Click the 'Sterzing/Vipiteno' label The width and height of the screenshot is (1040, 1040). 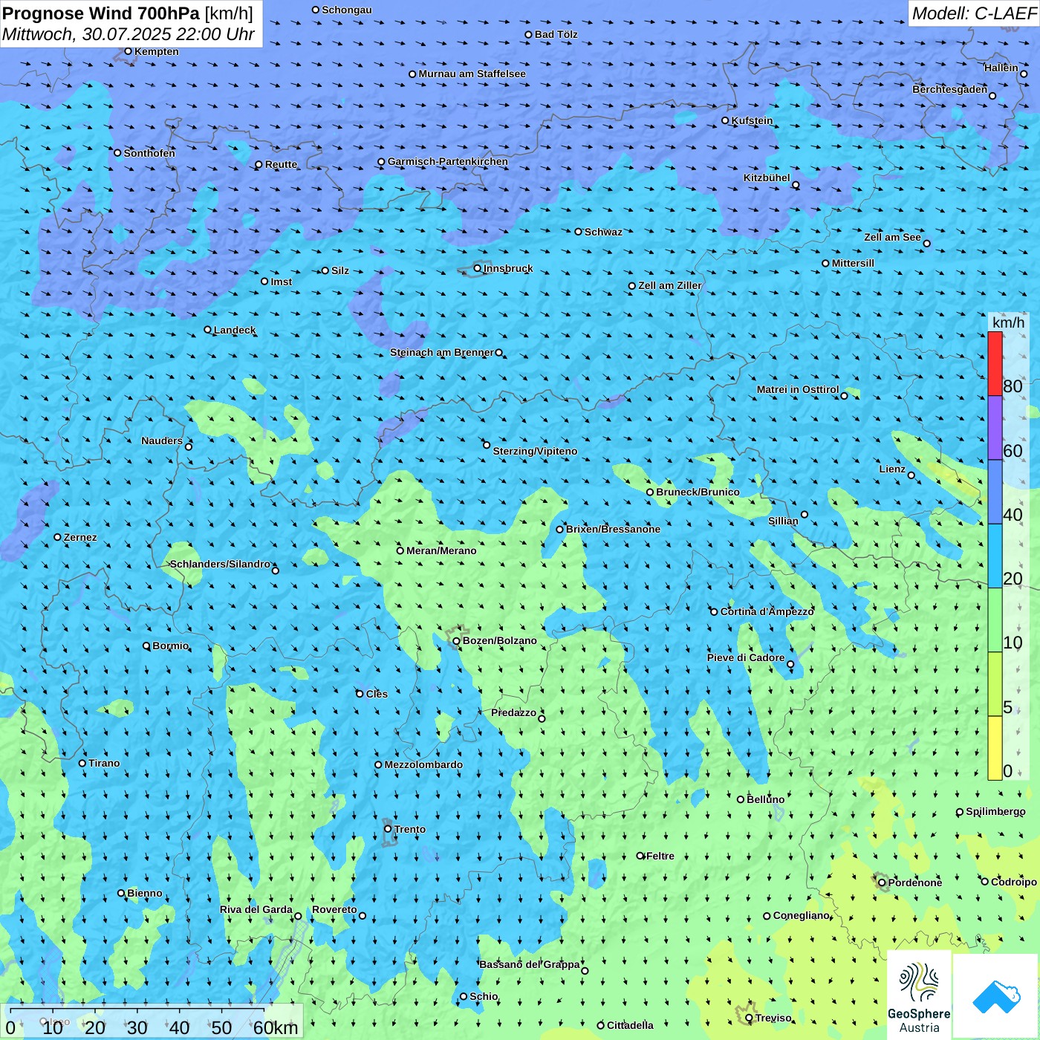(x=535, y=451)
